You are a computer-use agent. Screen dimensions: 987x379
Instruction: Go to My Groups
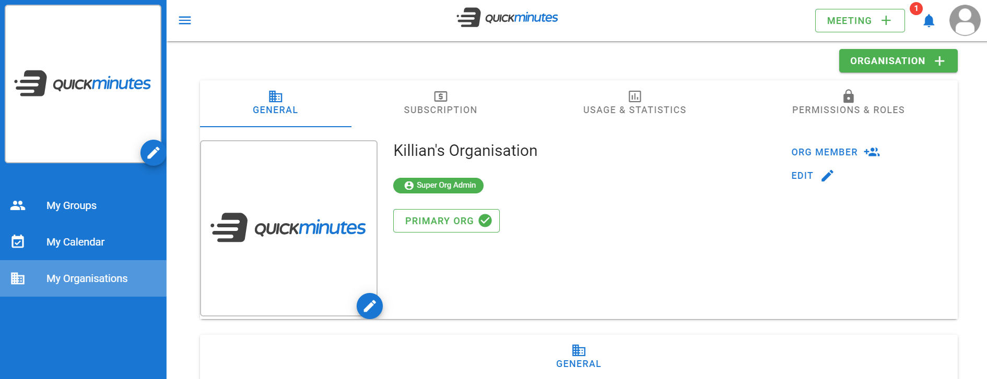[83, 205]
